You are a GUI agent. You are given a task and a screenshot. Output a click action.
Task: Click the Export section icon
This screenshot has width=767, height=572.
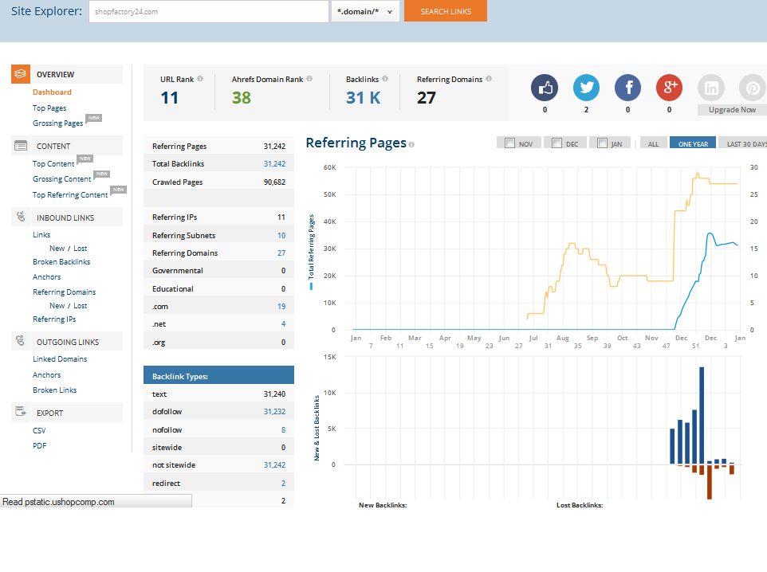21,412
